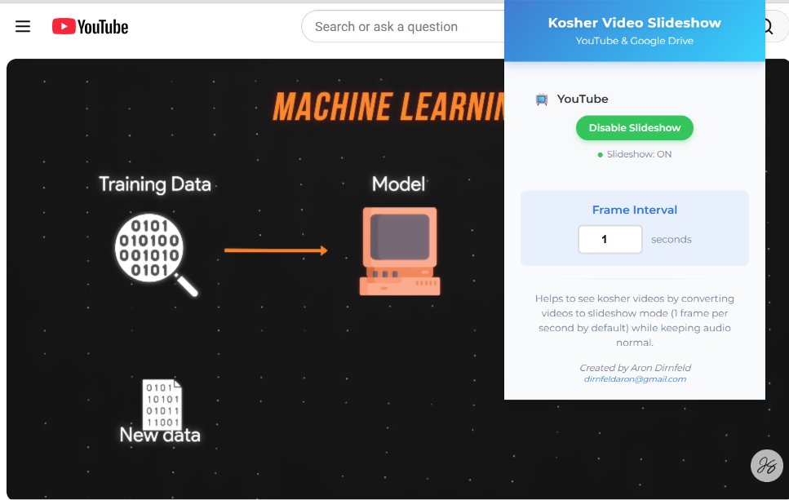The width and height of the screenshot is (789, 500).
Task: Go to the YouTube home logo
Action: tap(90, 27)
